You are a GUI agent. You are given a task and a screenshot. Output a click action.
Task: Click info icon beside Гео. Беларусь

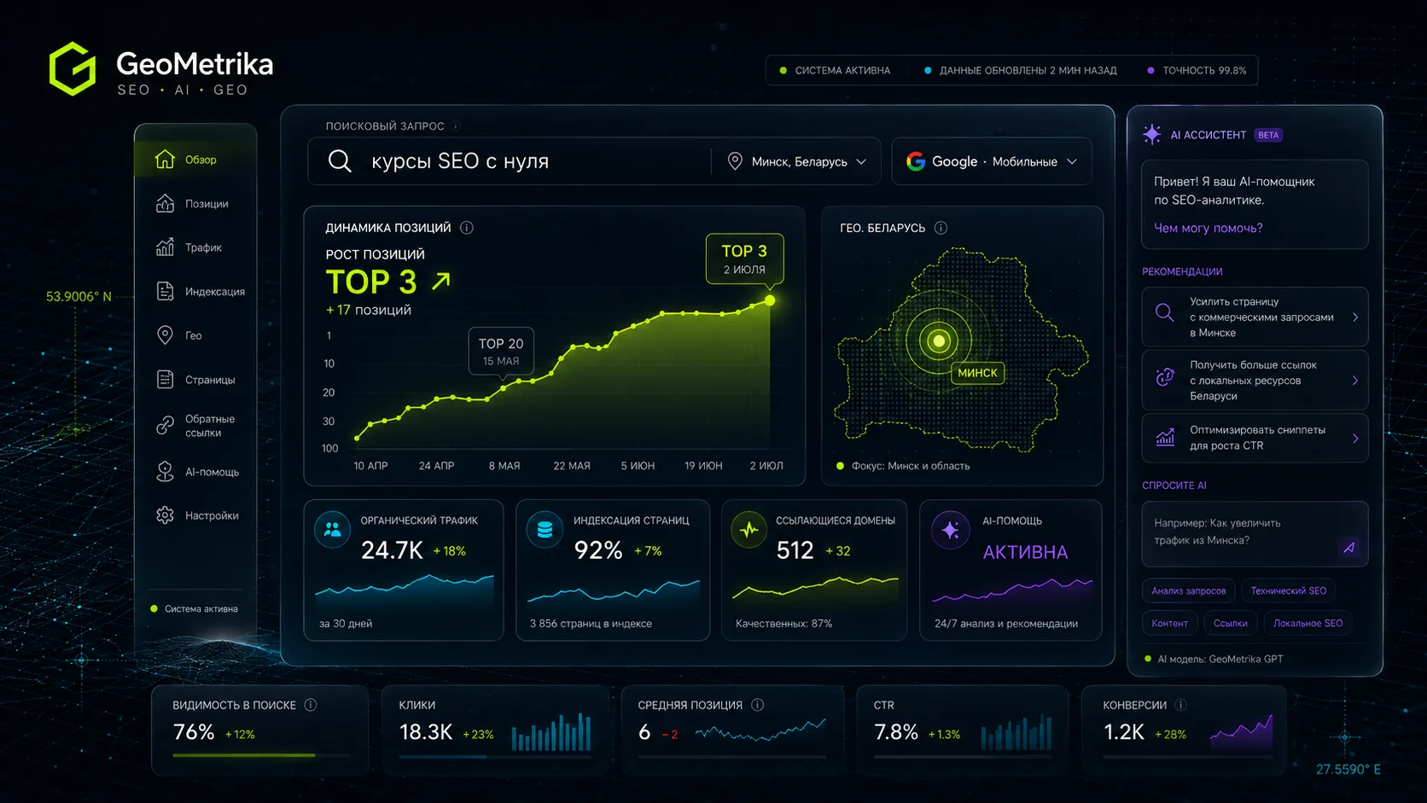pyautogui.click(x=941, y=228)
